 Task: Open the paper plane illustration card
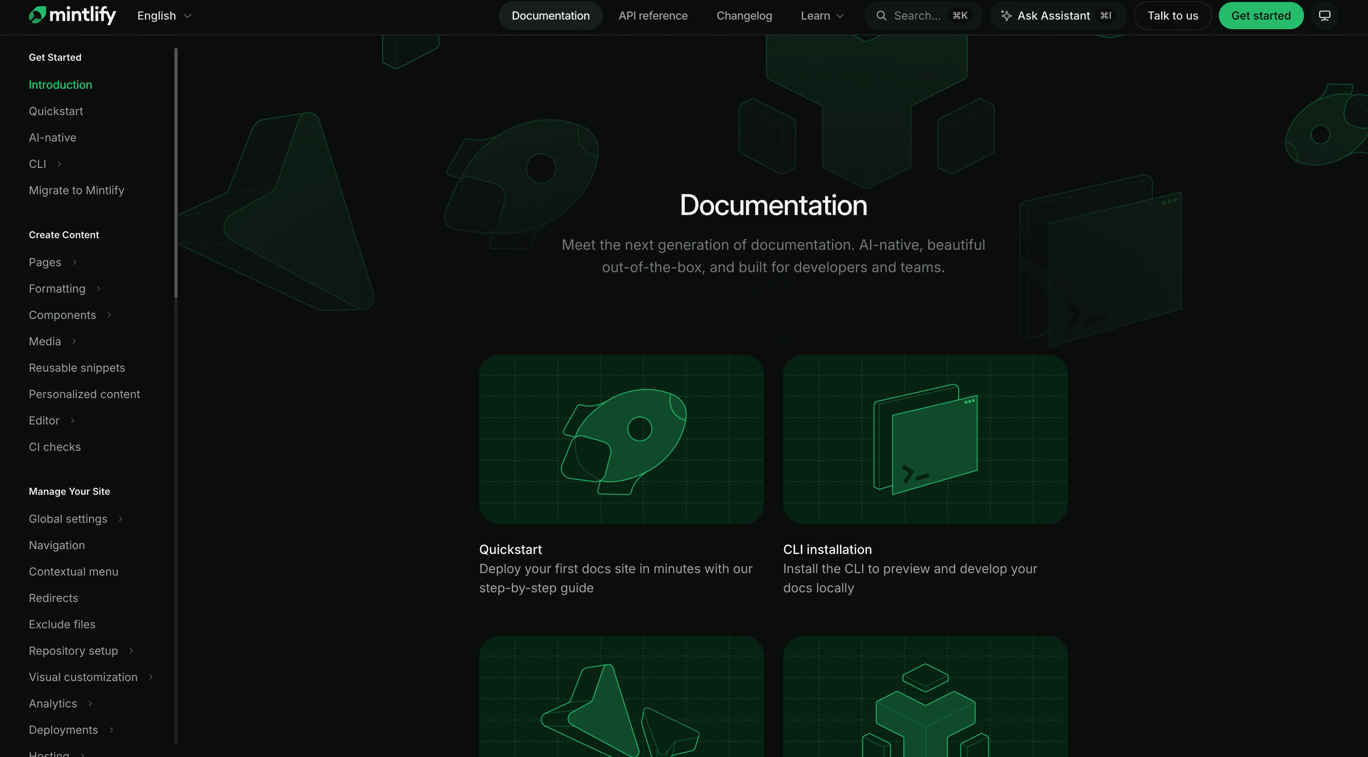coord(621,697)
